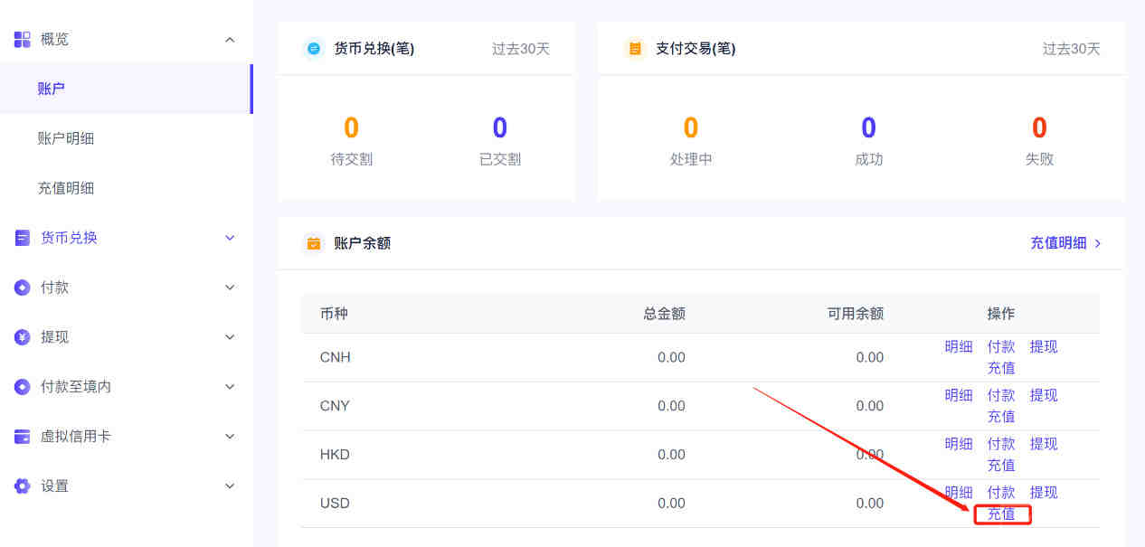
Task: Click the 虚拟信用卡 card icon
Action: point(23,437)
